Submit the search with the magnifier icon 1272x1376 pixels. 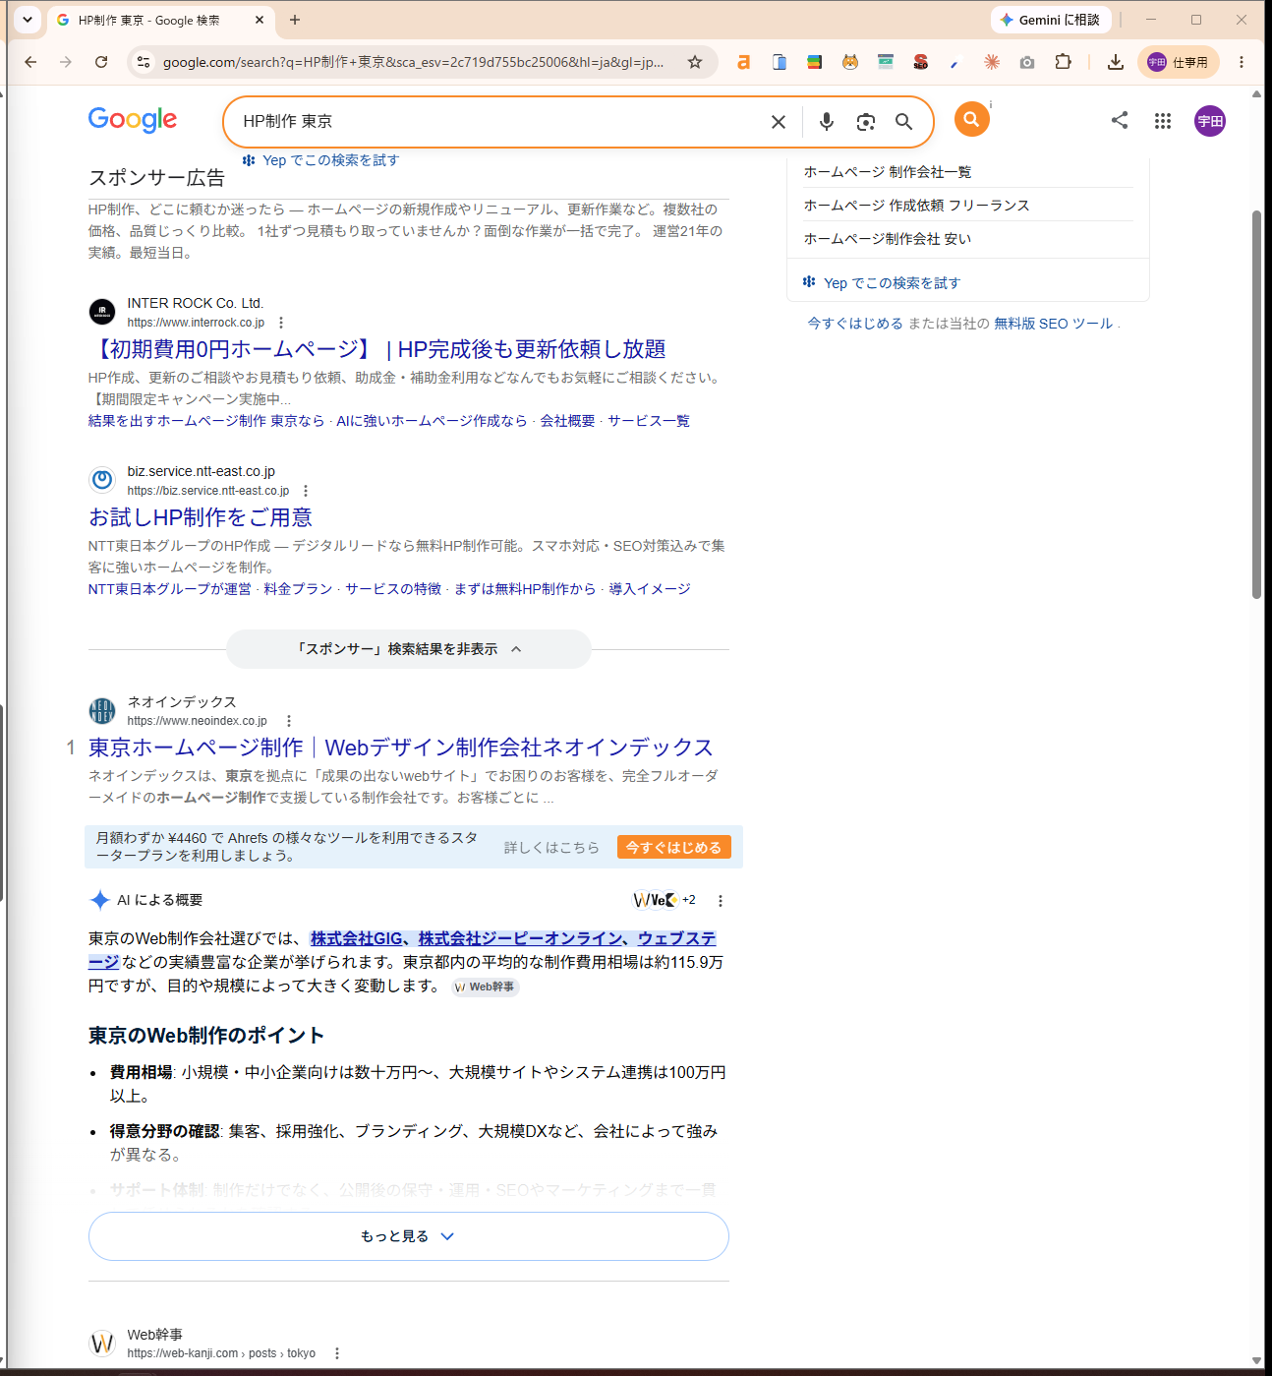coord(903,122)
